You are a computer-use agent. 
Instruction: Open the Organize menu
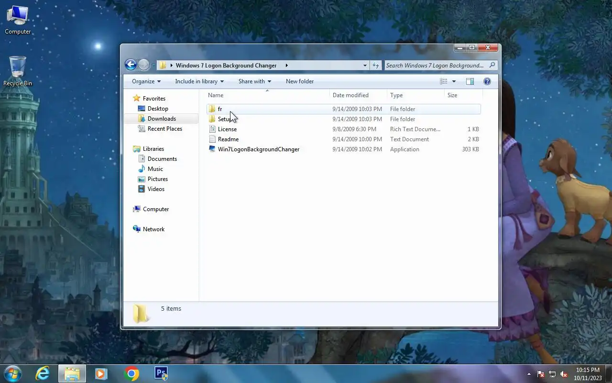click(146, 81)
